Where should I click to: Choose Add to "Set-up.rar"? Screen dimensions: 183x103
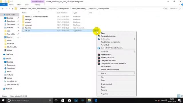[x=108, y=58]
